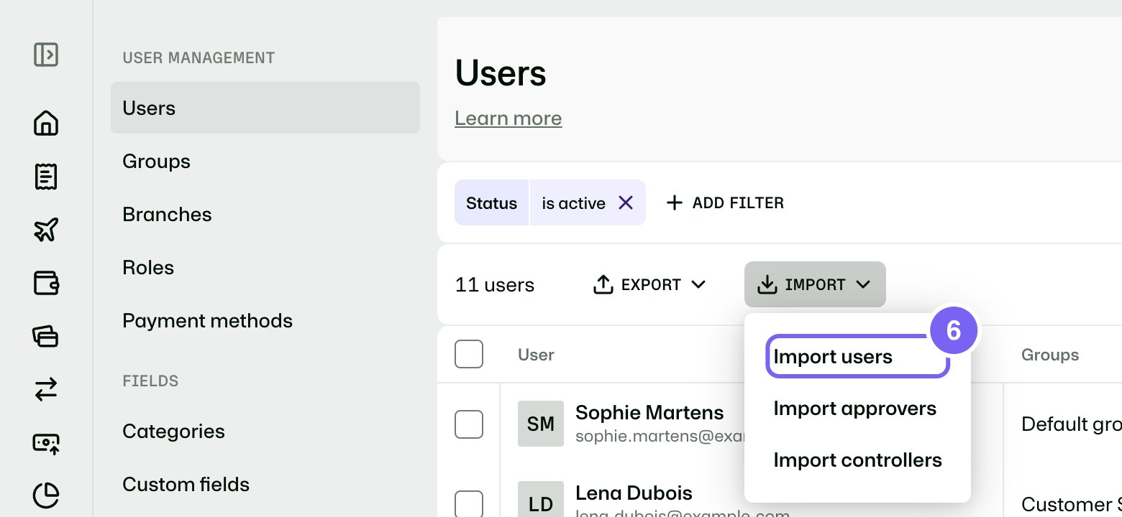
Task: Click the plus icon beside Add Filter
Action: pos(674,203)
